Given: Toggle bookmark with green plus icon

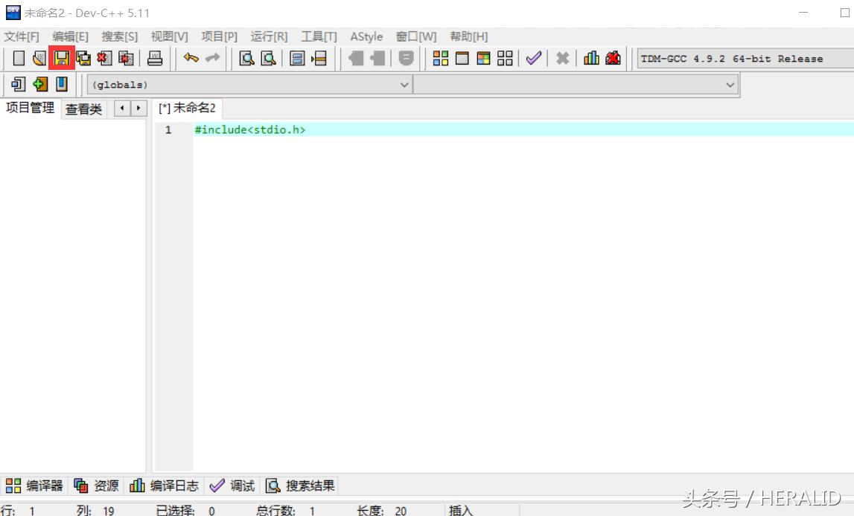Looking at the screenshot, I should 39,84.
